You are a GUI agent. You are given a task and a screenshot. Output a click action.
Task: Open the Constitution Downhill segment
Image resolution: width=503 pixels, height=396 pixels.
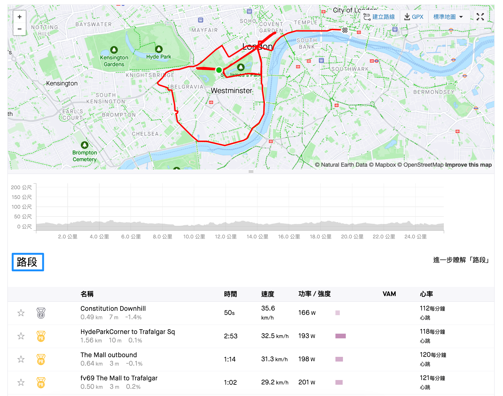[x=113, y=309]
